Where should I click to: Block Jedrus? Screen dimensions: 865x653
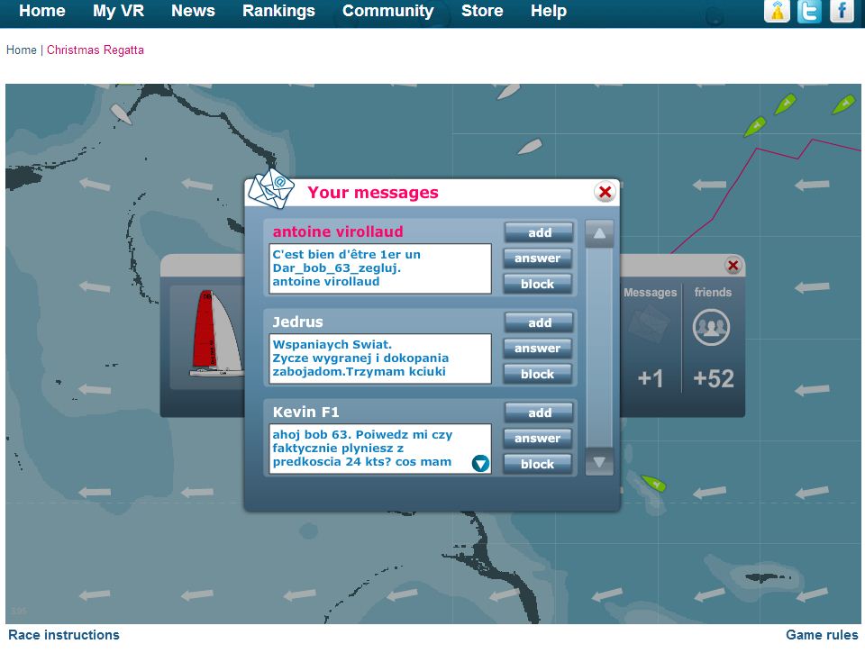[x=537, y=374]
